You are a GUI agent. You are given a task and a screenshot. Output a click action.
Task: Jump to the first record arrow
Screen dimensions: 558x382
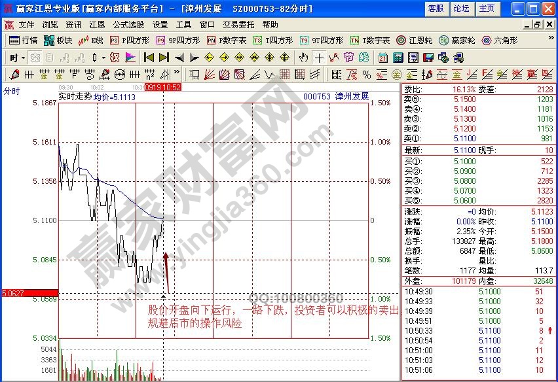149,58
